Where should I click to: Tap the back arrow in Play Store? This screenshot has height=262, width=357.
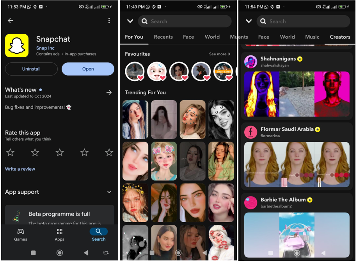point(10,20)
